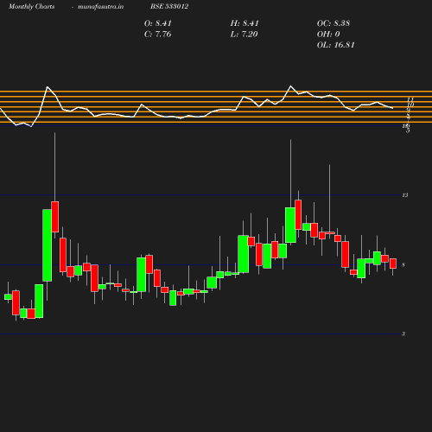Click the 'OC: 8.38' value
The width and height of the screenshot is (432, 432).
[x=334, y=23]
